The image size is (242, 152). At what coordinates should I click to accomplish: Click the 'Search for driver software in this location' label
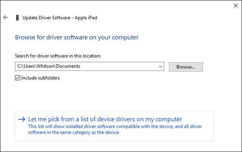pos(58,56)
